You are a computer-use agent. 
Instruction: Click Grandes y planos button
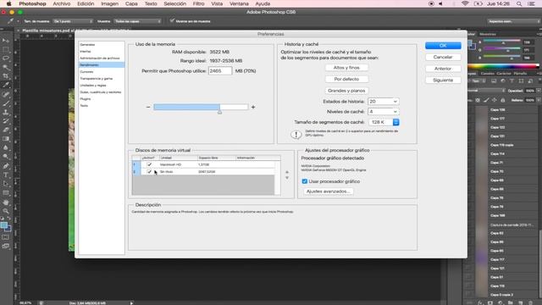[346, 91]
